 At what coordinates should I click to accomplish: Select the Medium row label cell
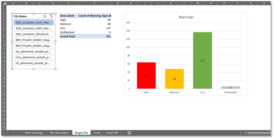pyautogui.click(x=68, y=24)
